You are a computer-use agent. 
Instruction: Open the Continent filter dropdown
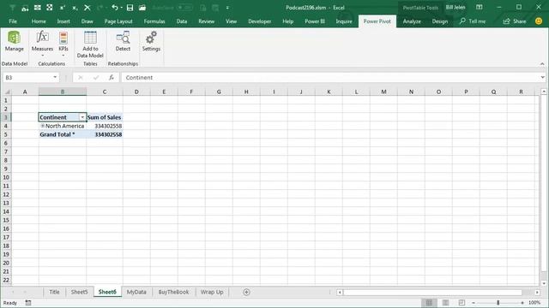(x=82, y=117)
